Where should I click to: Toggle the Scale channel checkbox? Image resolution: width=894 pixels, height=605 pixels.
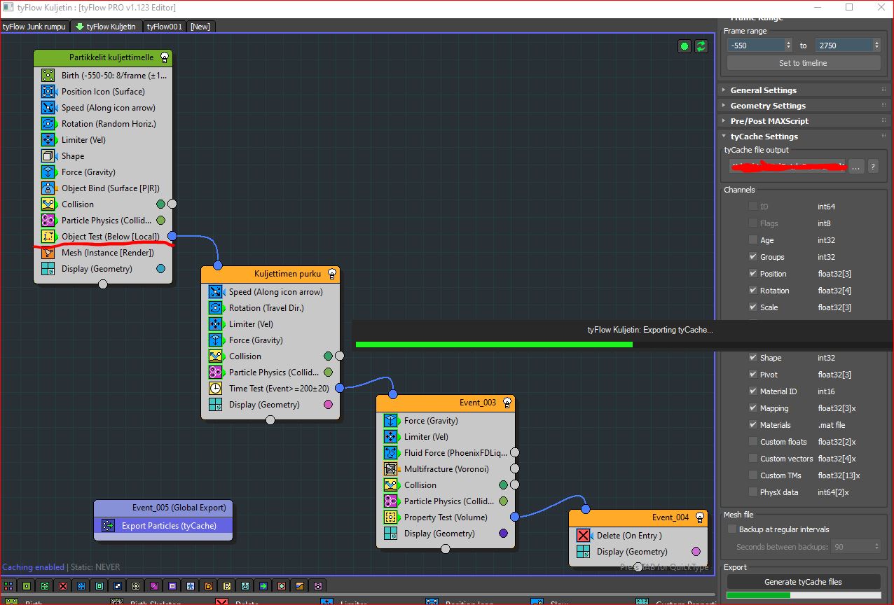753,307
